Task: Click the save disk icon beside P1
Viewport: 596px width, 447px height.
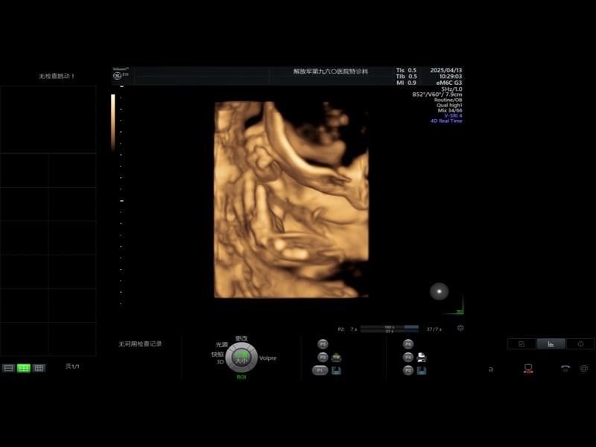Action: point(336,370)
